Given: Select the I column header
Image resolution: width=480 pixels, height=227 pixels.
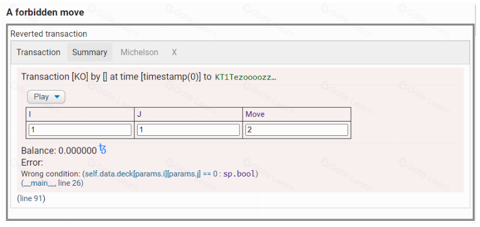Looking at the screenshot, I should 80,115.
